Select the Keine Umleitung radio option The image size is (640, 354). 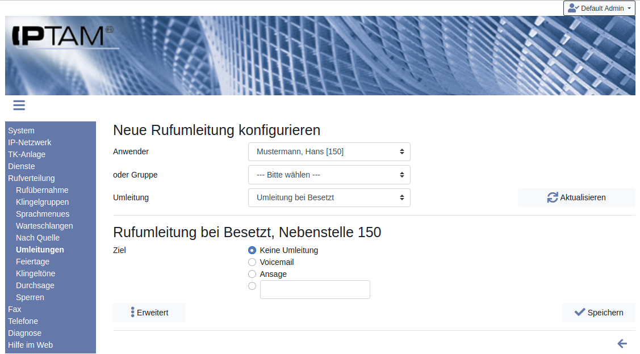tap(252, 250)
